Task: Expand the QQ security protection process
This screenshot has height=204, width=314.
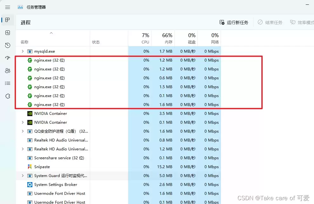Action: (x=23, y=131)
